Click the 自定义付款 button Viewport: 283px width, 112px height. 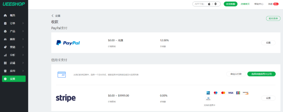click(236, 74)
